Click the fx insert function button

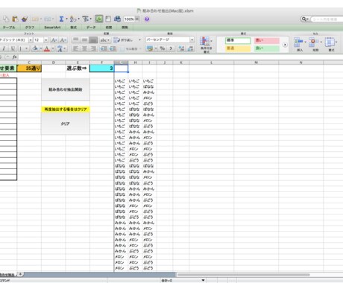pos(14,57)
